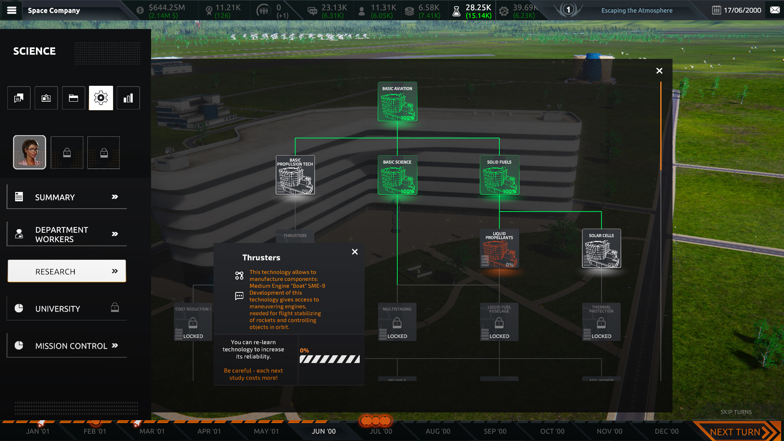Open the main hamburger menu

coord(12,10)
